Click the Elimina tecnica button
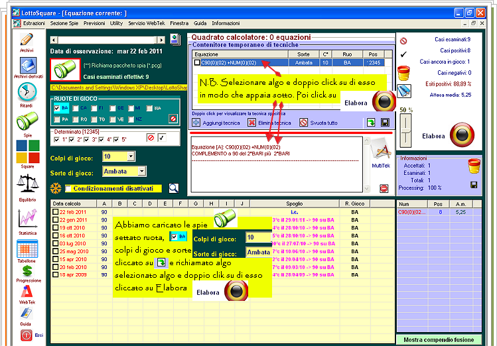This screenshot has height=346, width=497. (269, 123)
